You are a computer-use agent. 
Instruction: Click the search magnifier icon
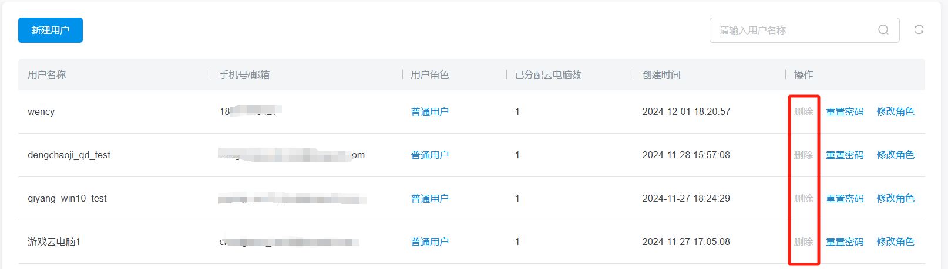pos(883,30)
